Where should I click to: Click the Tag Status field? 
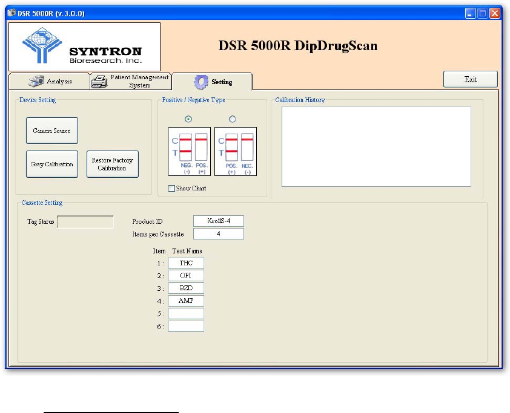85,222
